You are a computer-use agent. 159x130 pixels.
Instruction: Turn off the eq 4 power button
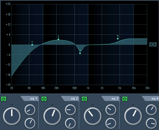point(125,99)
